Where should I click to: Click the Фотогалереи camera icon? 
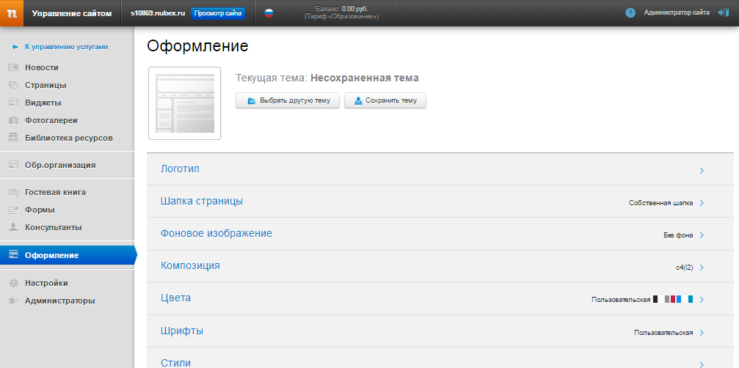point(13,120)
